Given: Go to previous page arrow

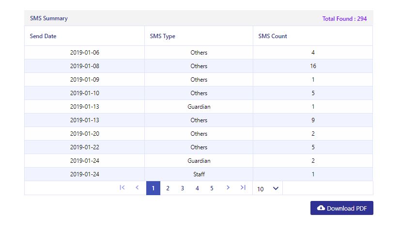Looking at the screenshot, I should click(x=137, y=188).
